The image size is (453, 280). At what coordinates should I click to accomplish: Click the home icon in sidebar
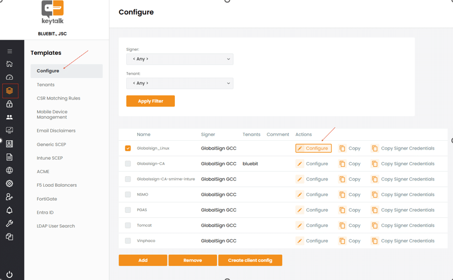coord(9,64)
